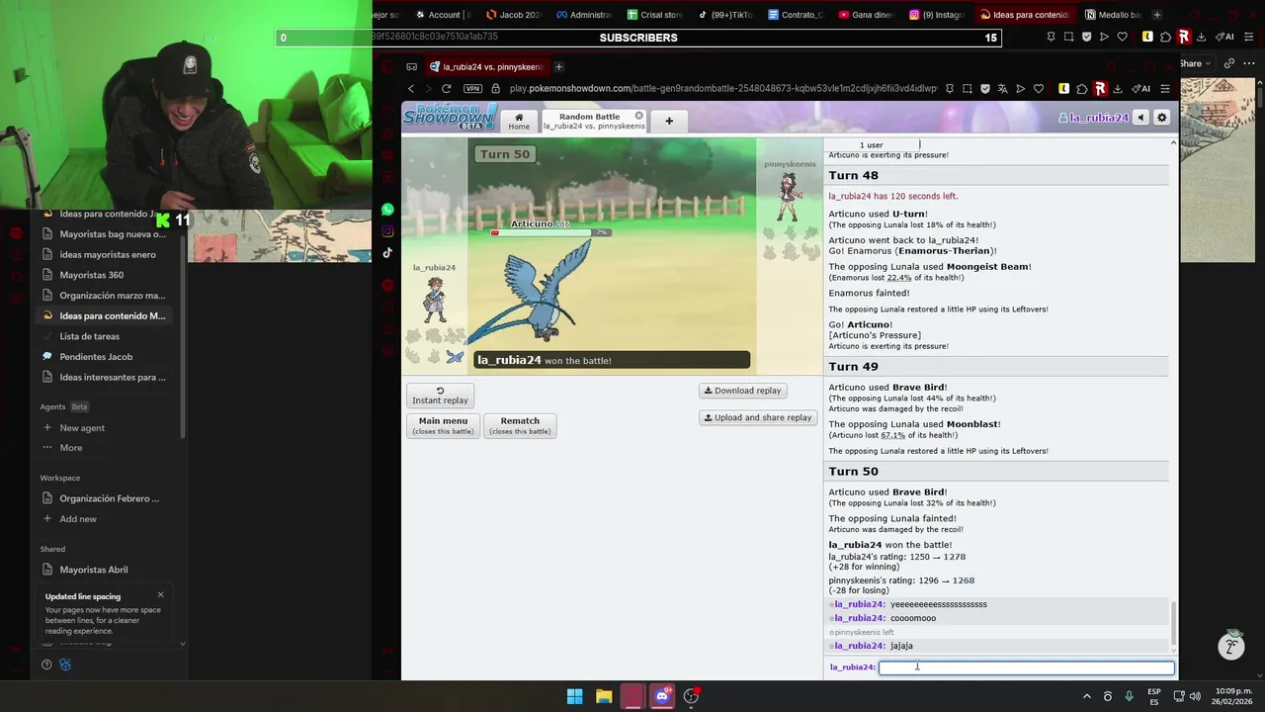Switch to the Jacob 2026 browser tab
Image resolution: width=1265 pixels, height=712 pixels.
point(514,15)
